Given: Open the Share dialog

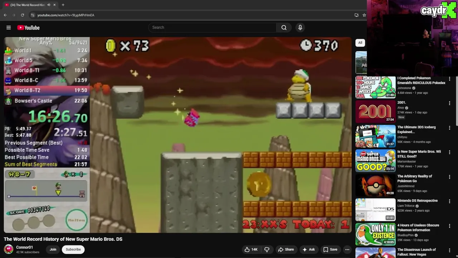Looking at the screenshot, I should 286,249.
